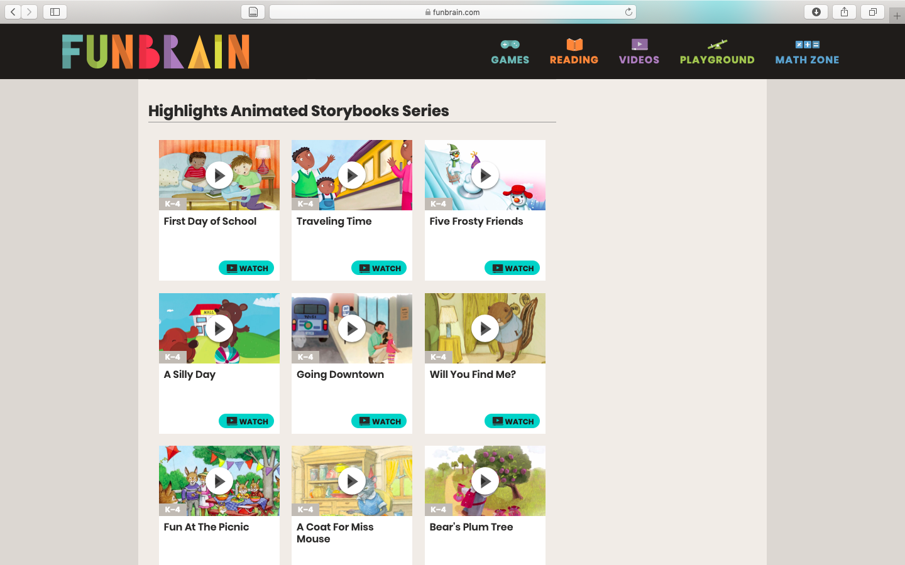Screen dimensions: 905x565
Task: Open the Videos screen icon
Action: point(639,45)
